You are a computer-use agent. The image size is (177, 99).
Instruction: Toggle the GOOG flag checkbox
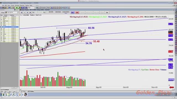1,34
